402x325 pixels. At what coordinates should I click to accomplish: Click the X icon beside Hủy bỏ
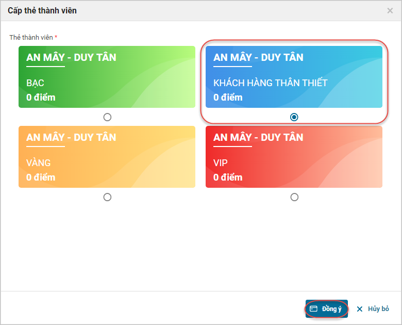click(360, 309)
